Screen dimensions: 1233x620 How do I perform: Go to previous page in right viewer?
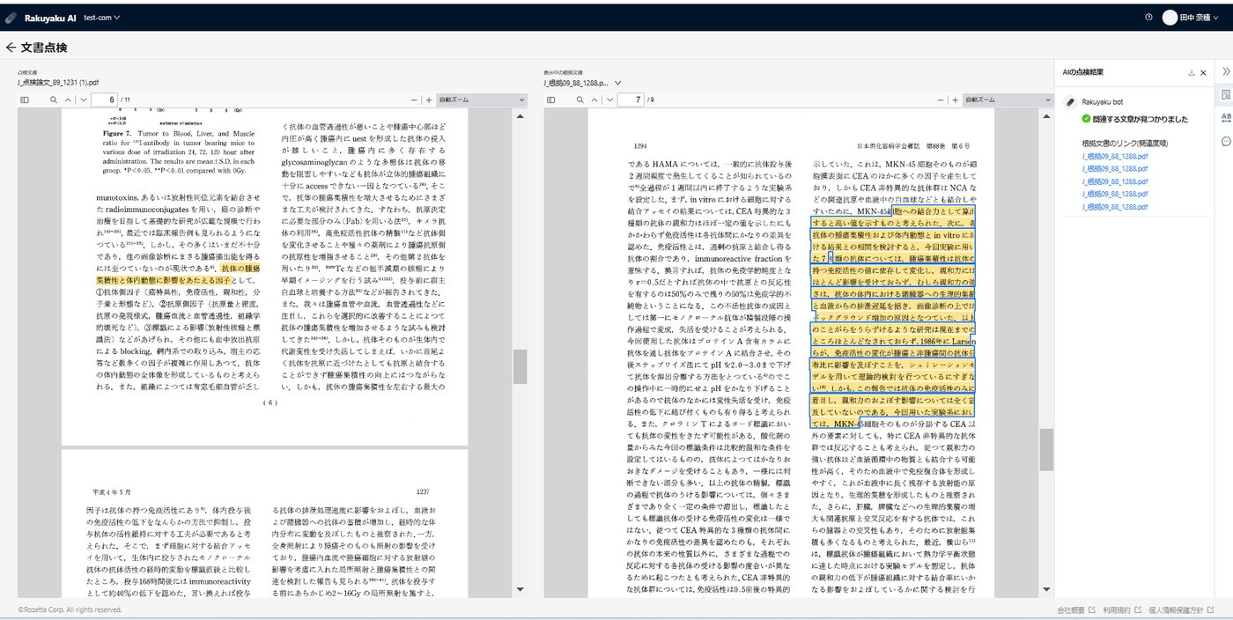coord(594,100)
